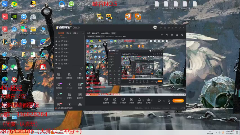
Task: Open the 弹幕助手 tool in the toolbox
Action: pyautogui.click(x=58, y=76)
